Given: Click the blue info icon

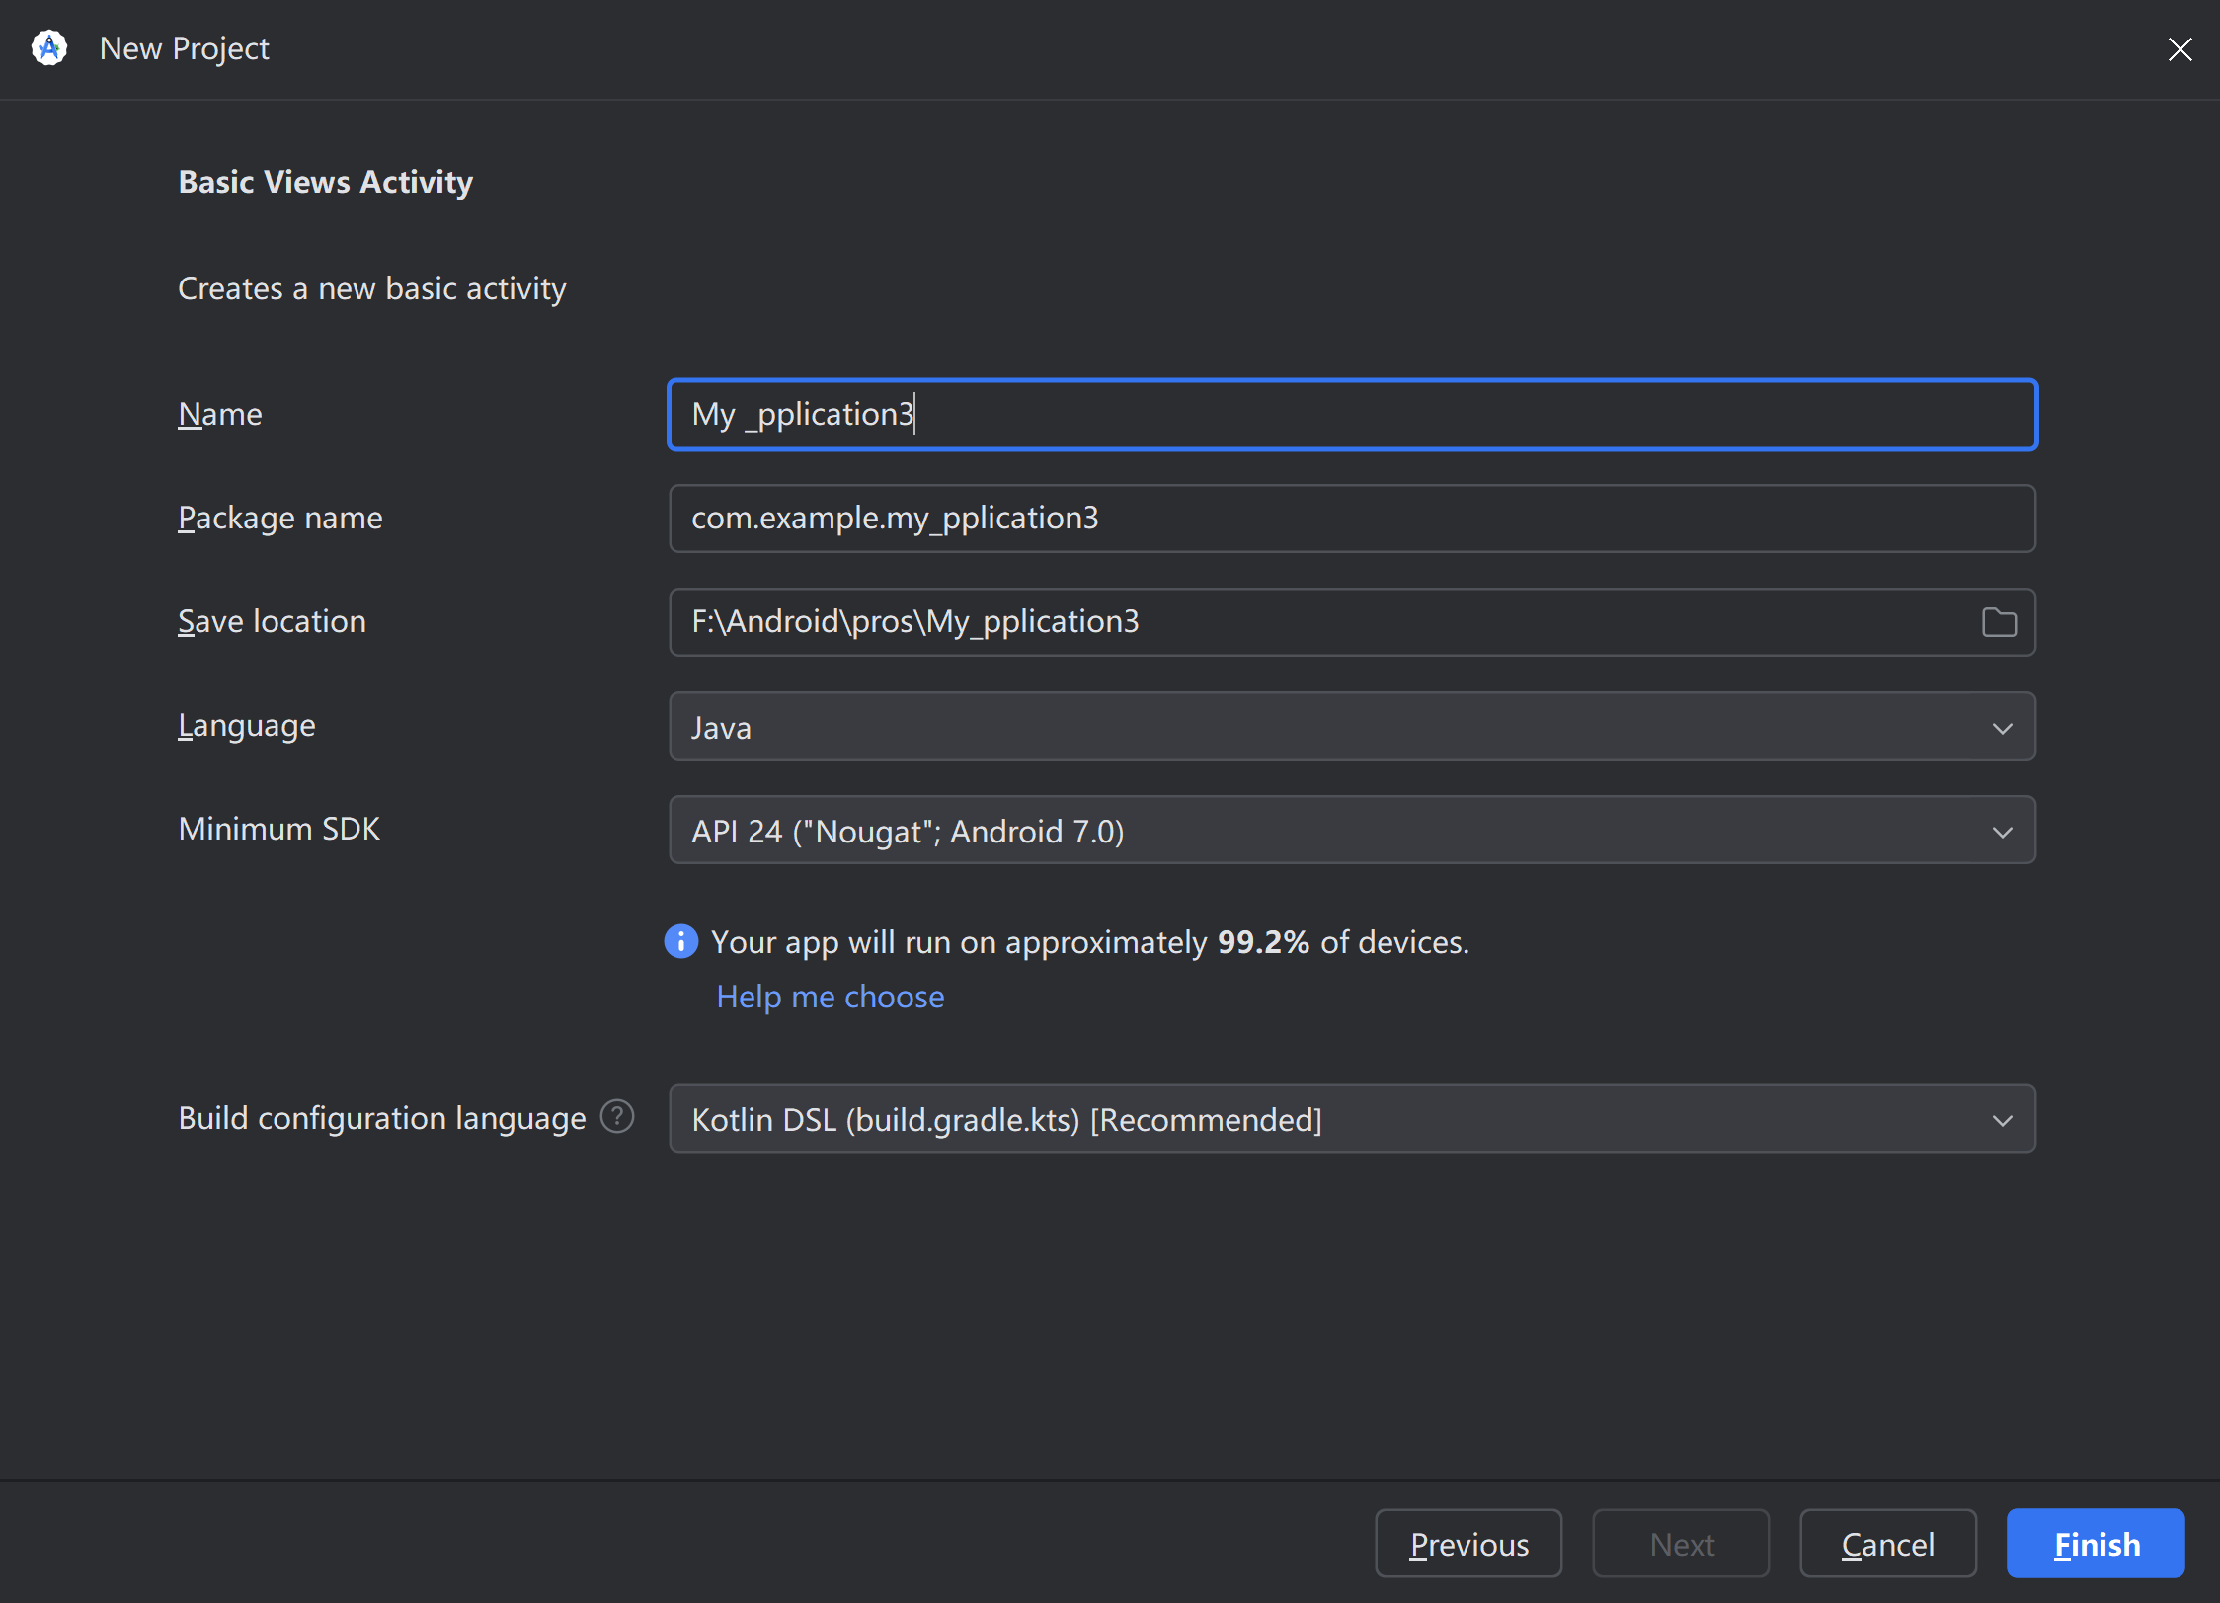Looking at the screenshot, I should [x=681, y=941].
